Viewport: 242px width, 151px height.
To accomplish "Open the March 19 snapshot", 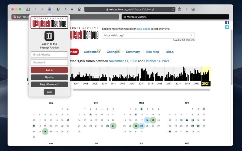I will point(153,120).
